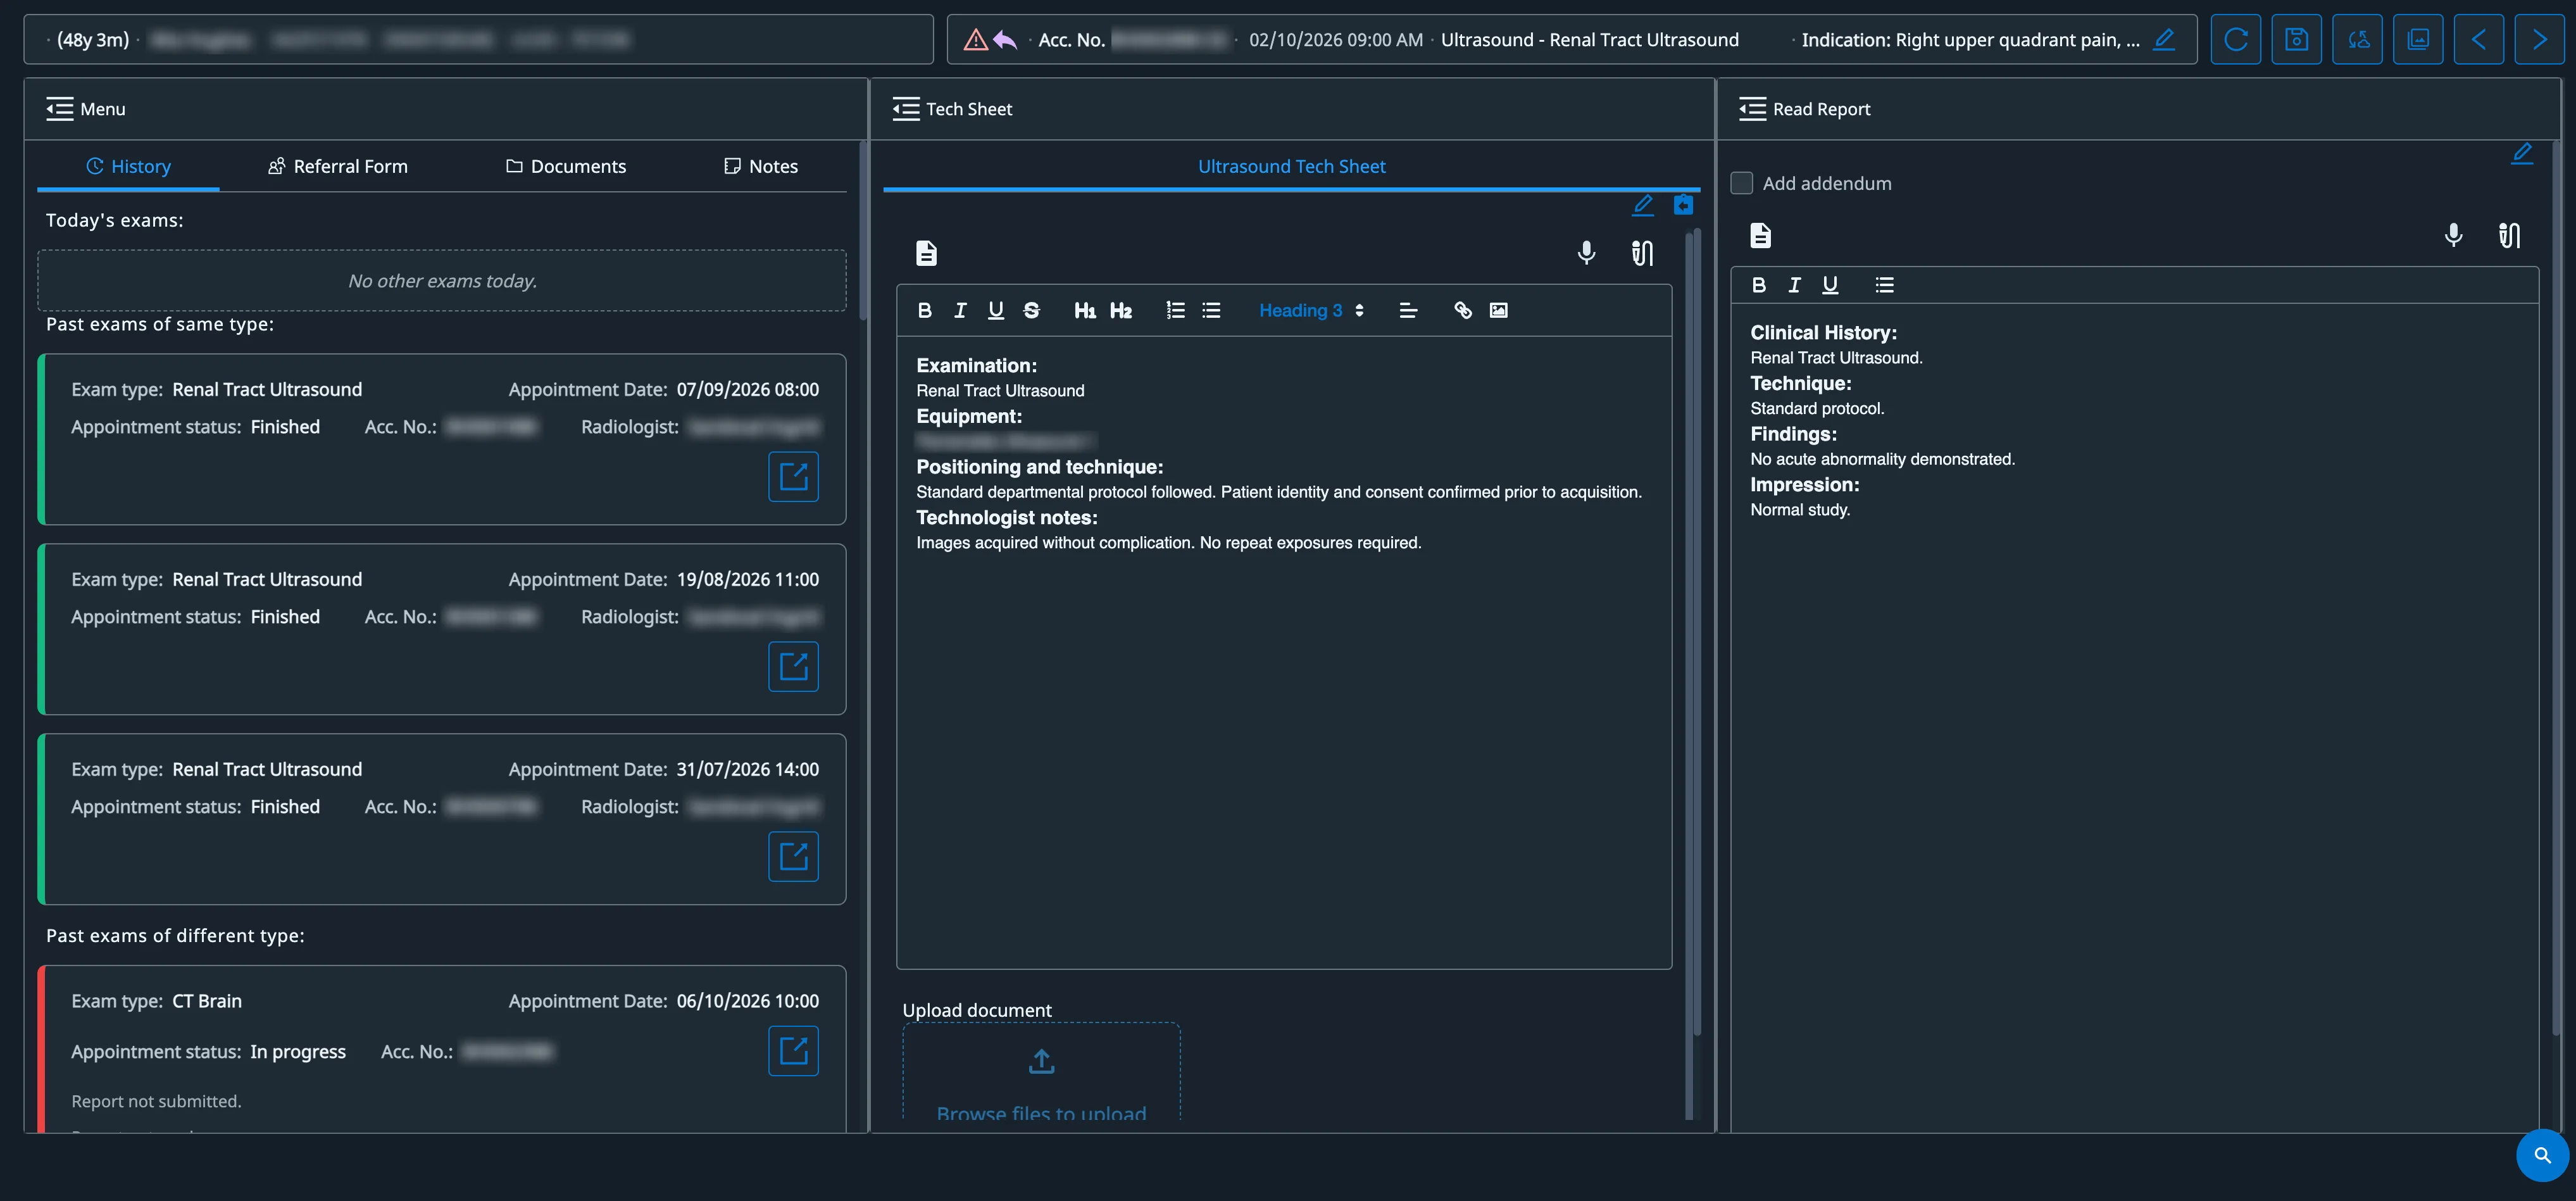Toggle underline in the Read Report editor

[1830, 285]
